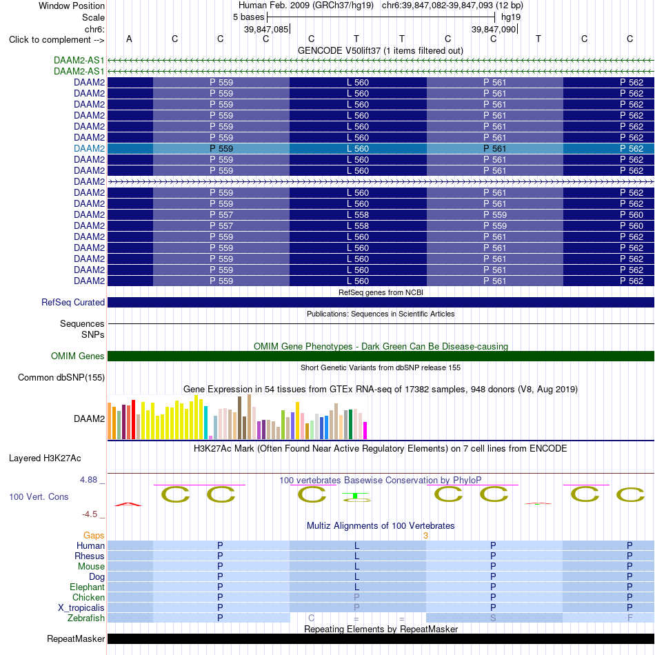Click the Layered H3K27Ac track label

(x=45, y=458)
